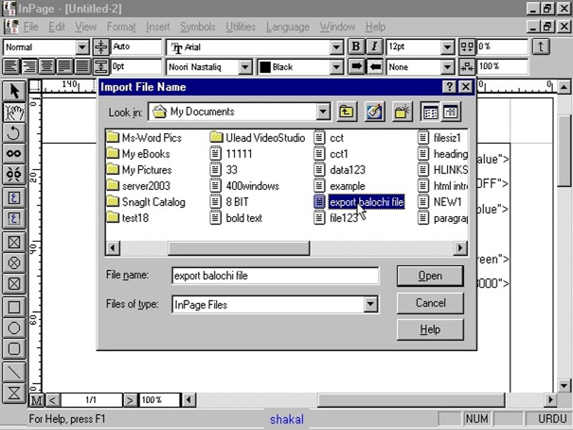Toggle Bold formatting button
The height and width of the screenshot is (430, 573).
click(x=356, y=47)
